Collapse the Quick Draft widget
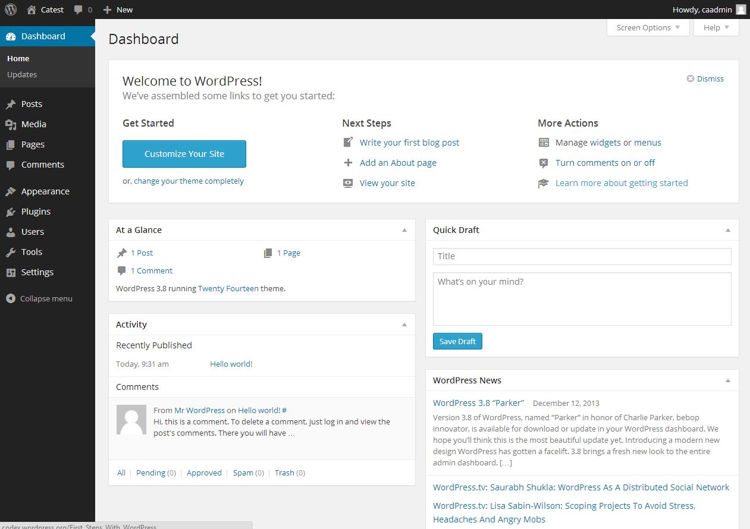The width and height of the screenshot is (750, 529). click(x=728, y=230)
